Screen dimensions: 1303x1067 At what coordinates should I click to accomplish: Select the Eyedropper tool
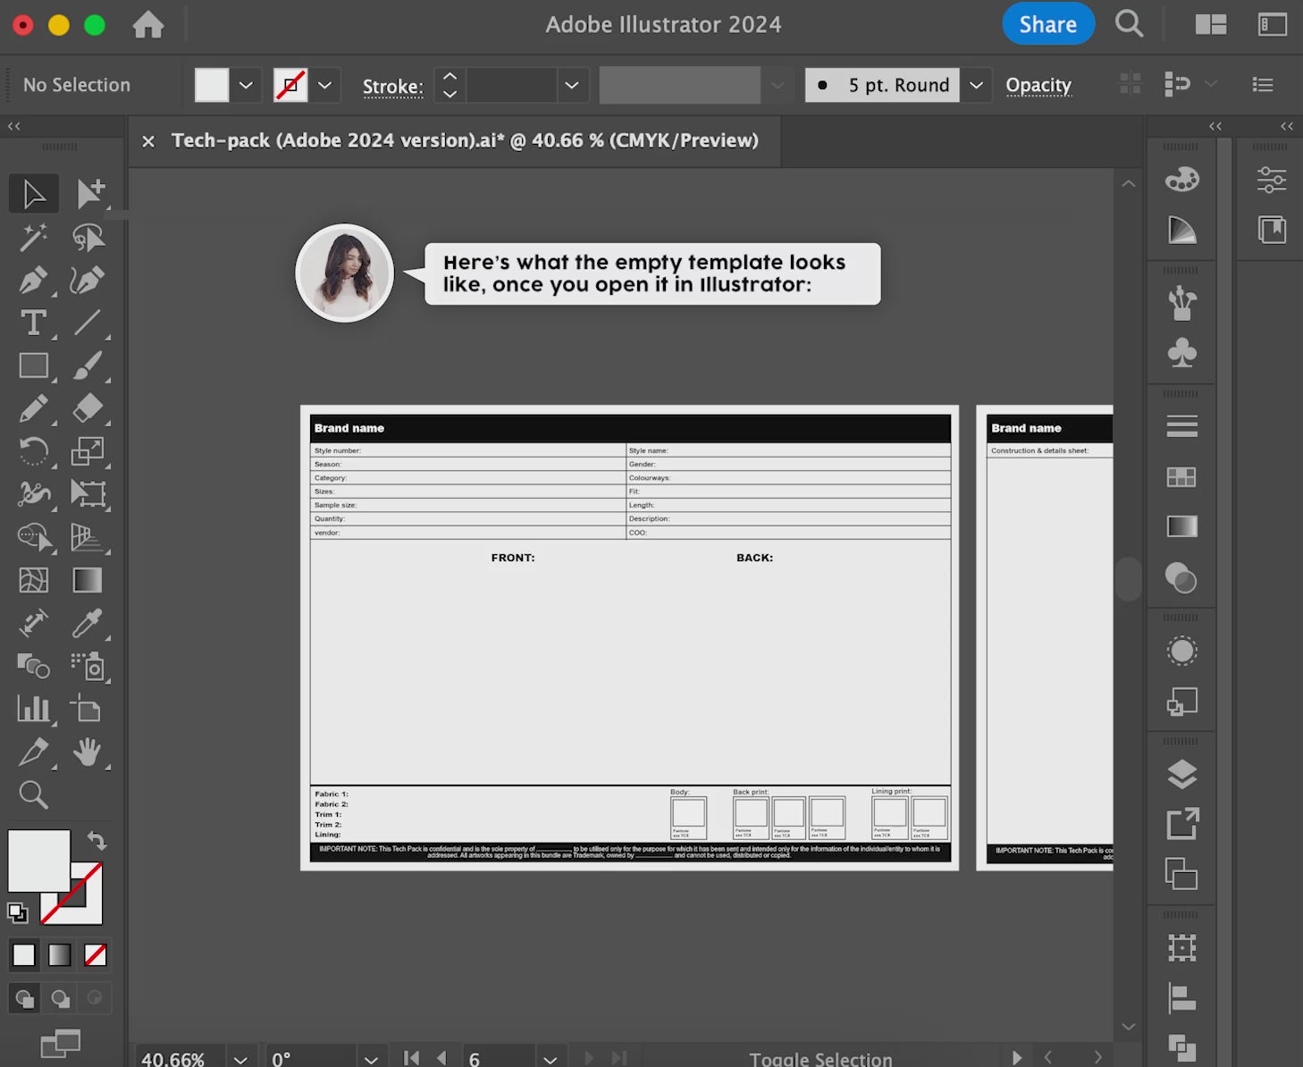pos(87,623)
